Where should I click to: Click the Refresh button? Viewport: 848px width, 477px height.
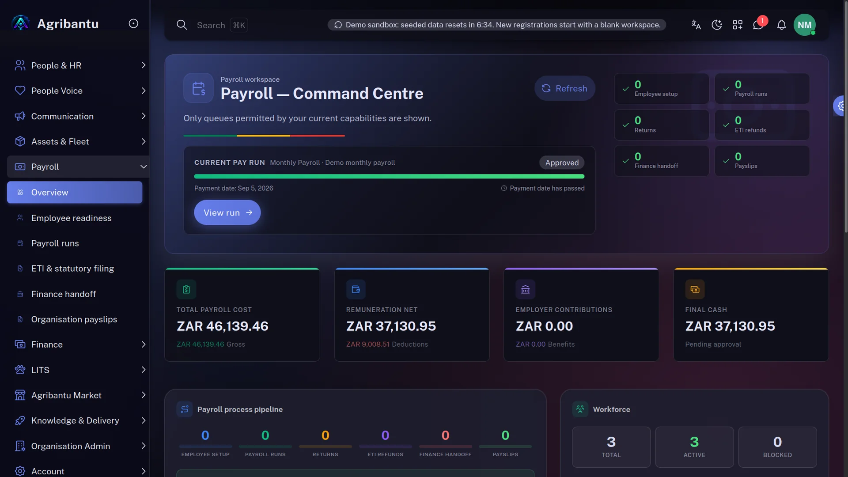(564, 88)
